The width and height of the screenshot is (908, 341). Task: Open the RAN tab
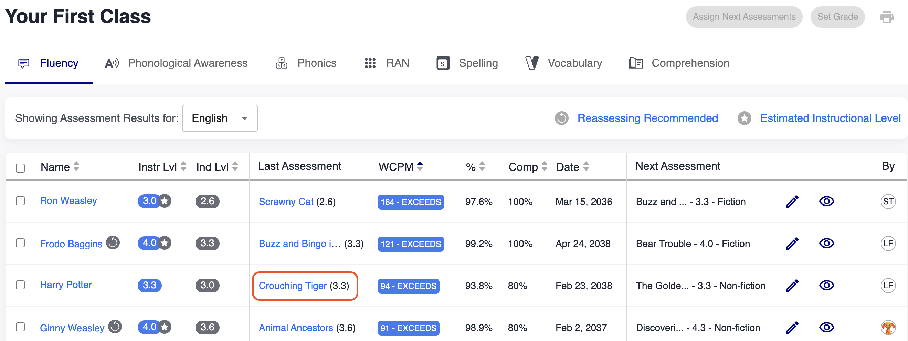pyautogui.click(x=387, y=63)
